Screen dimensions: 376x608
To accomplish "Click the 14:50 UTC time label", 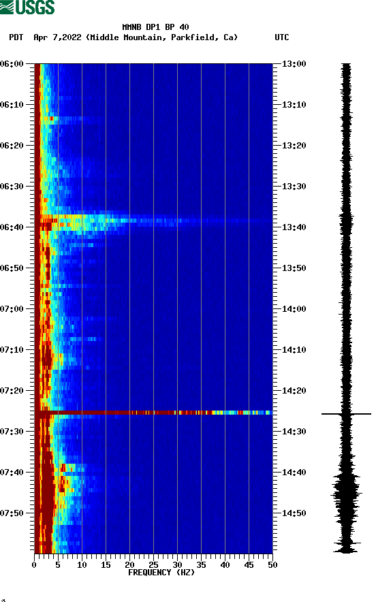I will [294, 513].
